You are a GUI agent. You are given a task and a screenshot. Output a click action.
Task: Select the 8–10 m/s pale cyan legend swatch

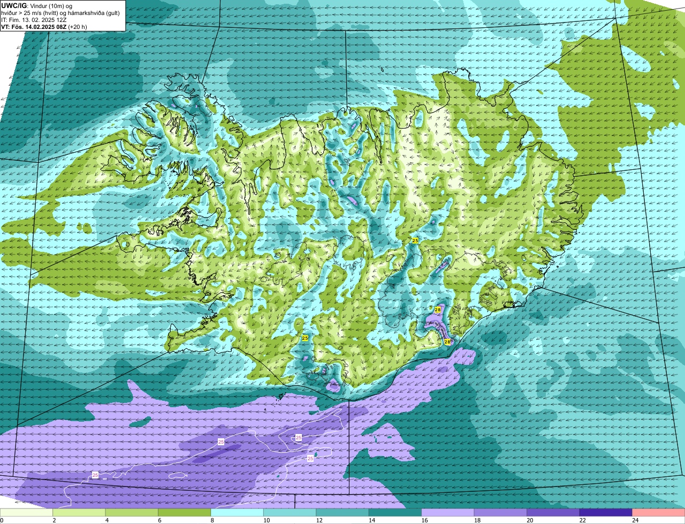[237, 512]
